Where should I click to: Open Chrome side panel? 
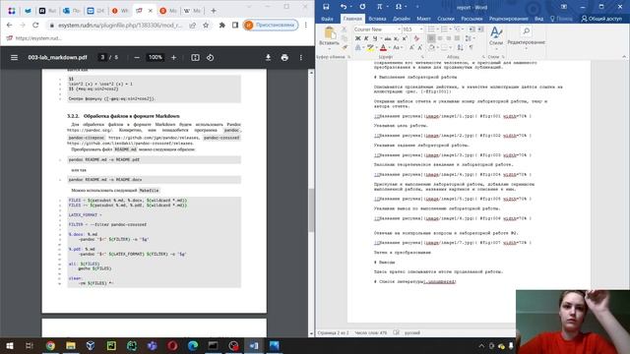click(x=235, y=25)
